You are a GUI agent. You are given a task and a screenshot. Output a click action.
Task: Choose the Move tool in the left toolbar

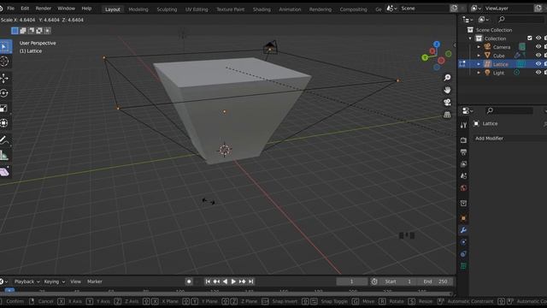(4, 78)
